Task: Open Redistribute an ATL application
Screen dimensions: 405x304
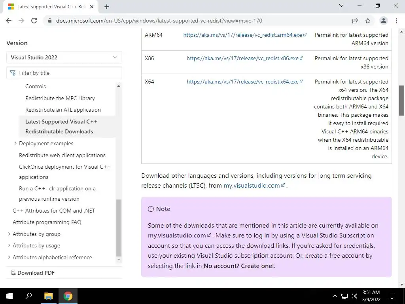Action: click(x=63, y=110)
